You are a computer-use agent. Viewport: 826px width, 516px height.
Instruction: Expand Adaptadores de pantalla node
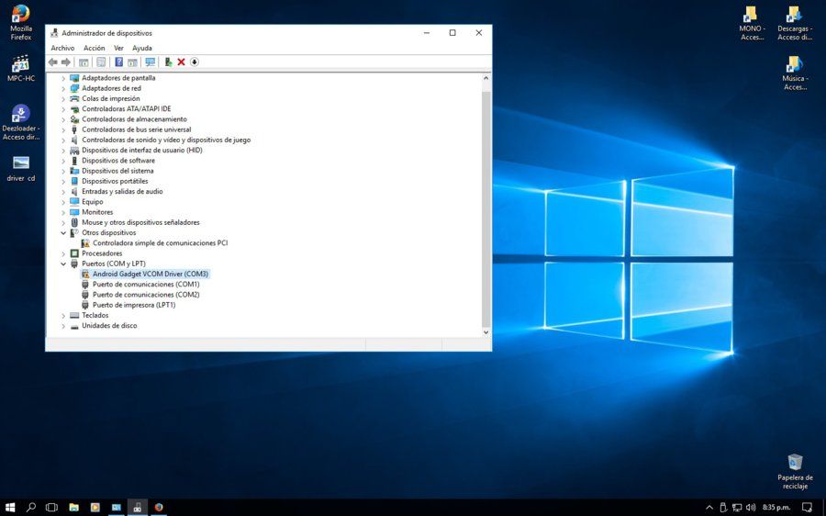pyautogui.click(x=63, y=78)
